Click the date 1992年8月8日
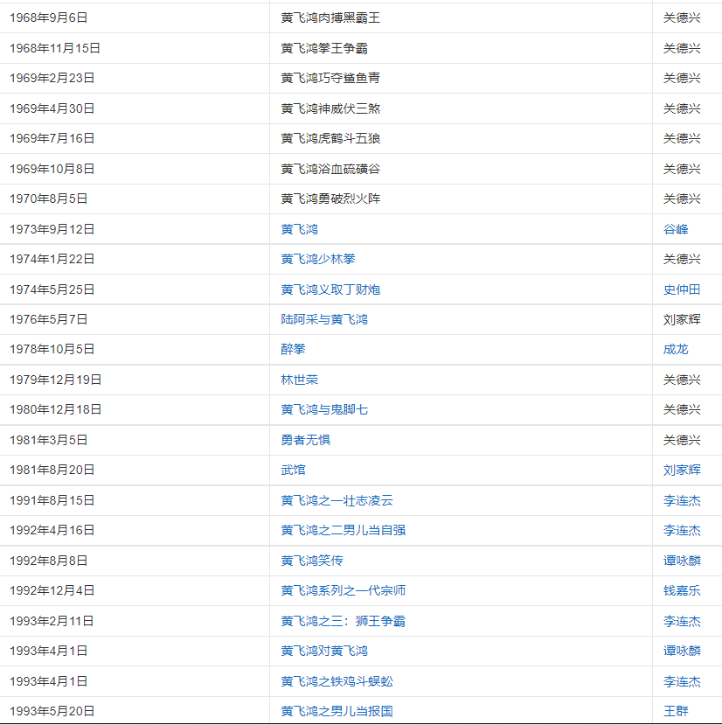This screenshot has height=725, width=722. coord(49,561)
